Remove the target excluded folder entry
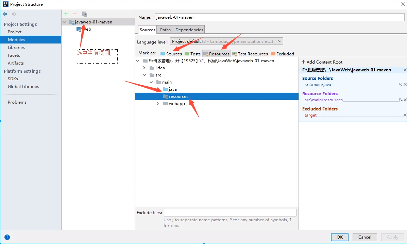This screenshot has height=244, width=407. click(405, 115)
